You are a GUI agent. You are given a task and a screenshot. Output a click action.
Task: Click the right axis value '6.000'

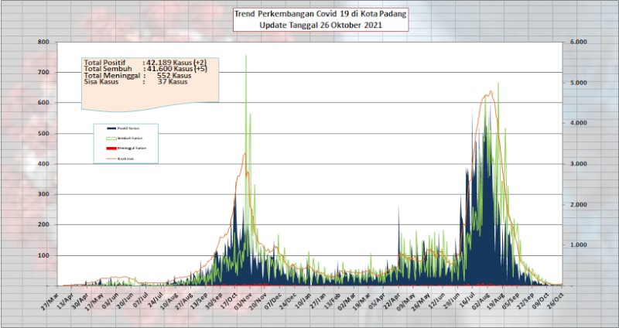coord(579,42)
